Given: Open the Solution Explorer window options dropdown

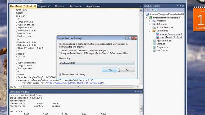Looking at the screenshot, I should pos(177,6).
